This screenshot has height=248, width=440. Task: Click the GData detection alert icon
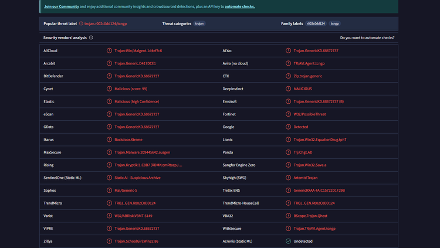pos(109,127)
